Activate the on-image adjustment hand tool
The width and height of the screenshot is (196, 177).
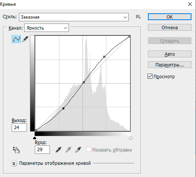click(16, 150)
